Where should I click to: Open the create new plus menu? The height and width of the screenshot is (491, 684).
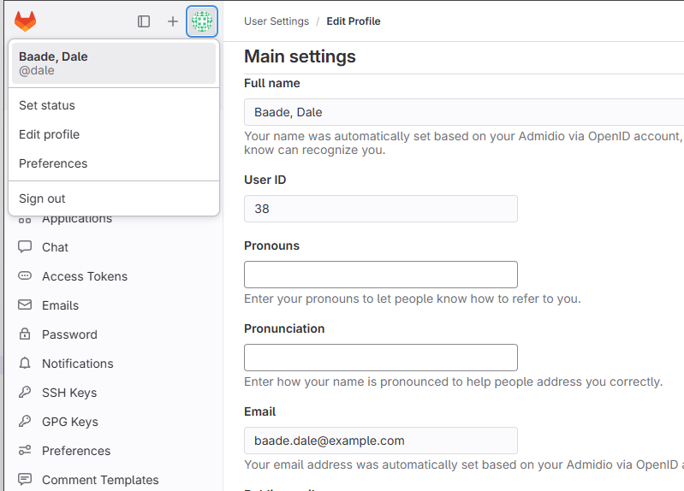173,21
